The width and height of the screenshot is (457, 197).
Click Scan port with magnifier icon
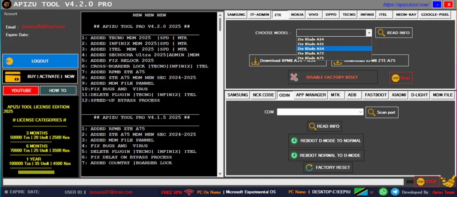tap(382, 113)
